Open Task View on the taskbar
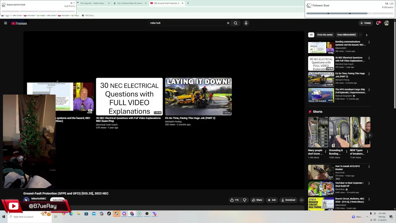This screenshot has height=223, width=396. (x=56, y=217)
